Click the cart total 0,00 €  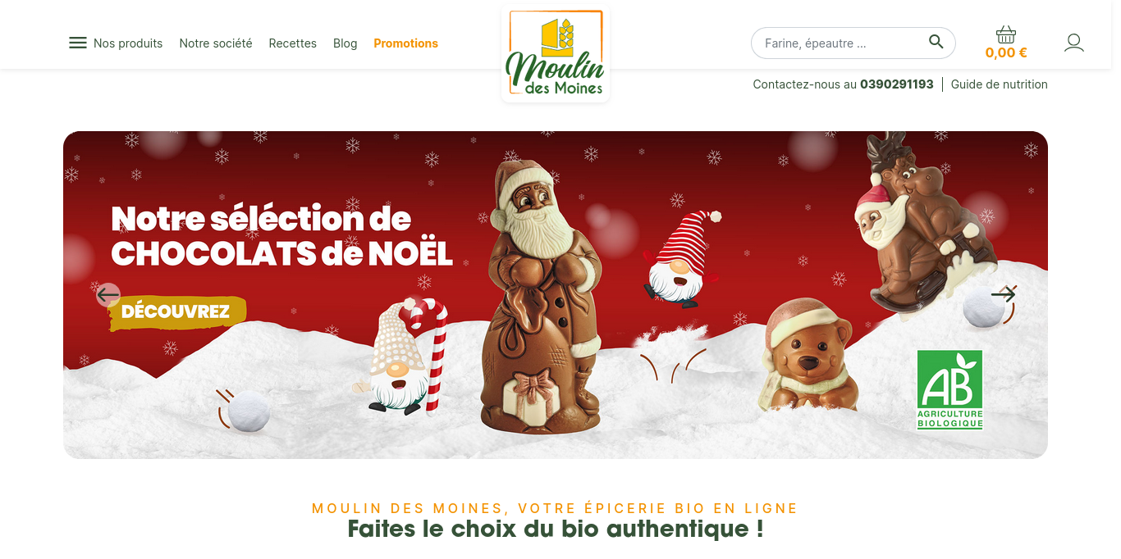pos(1006,52)
